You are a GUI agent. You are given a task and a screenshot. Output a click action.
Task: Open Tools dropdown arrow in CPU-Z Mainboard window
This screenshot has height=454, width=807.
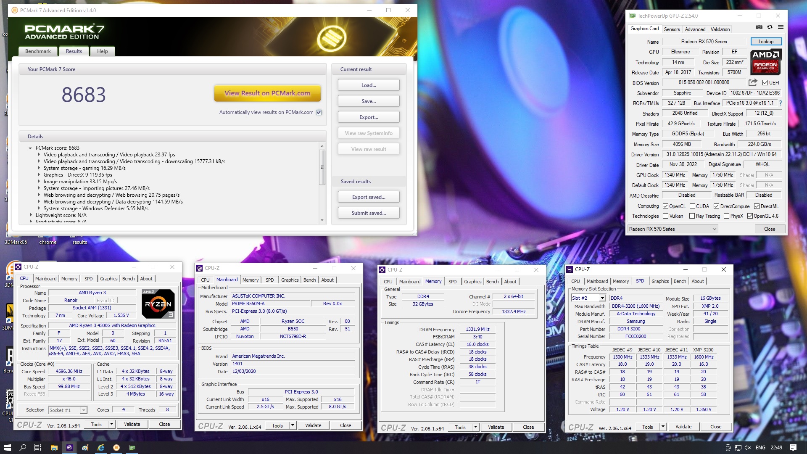293,425
